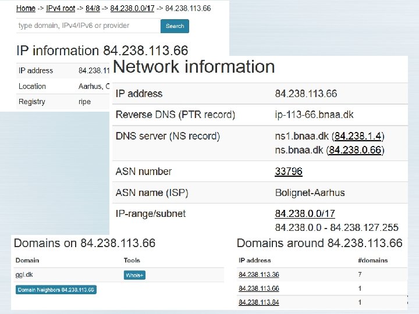Click Domain Neighbors 84.238.113.66 button
419x314 pixels.
pos(56,290)
